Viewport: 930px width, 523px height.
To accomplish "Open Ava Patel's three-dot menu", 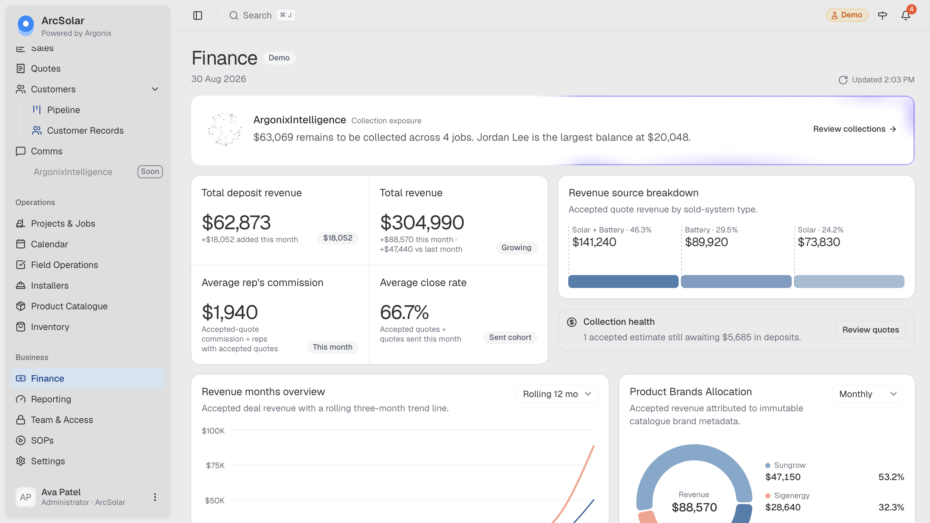I will 155,497.
